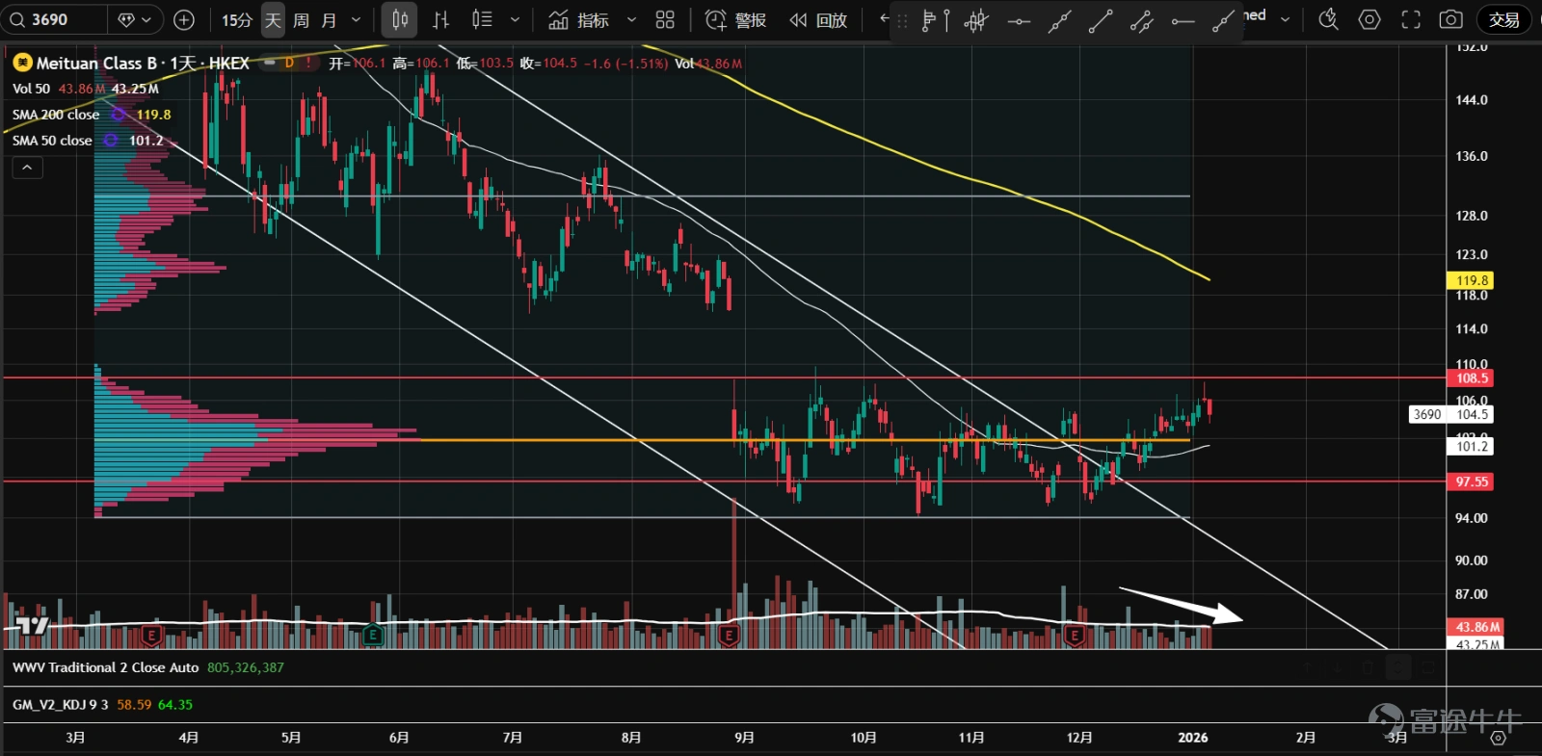Click the yellow 美 symbol logo
The width and height of the screenshot is (1542, 756).
coord(22,63)
